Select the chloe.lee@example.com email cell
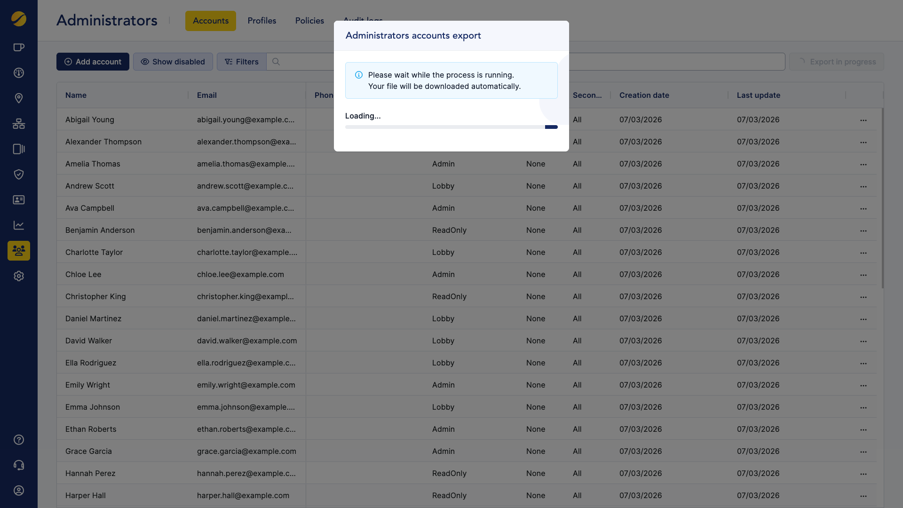Viewport: 903px width, 508px height. 240,274
